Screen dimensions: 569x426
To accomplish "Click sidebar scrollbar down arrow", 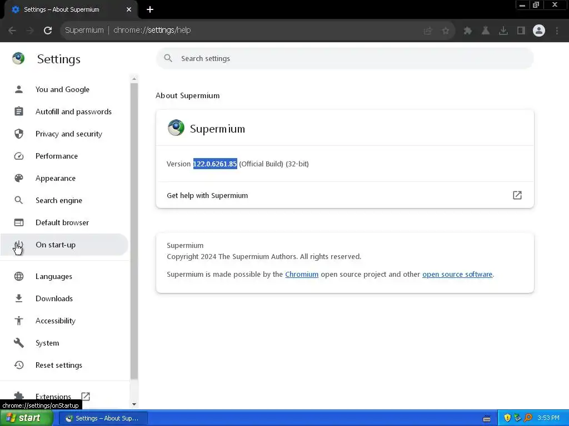I will [x=134, y=404].
